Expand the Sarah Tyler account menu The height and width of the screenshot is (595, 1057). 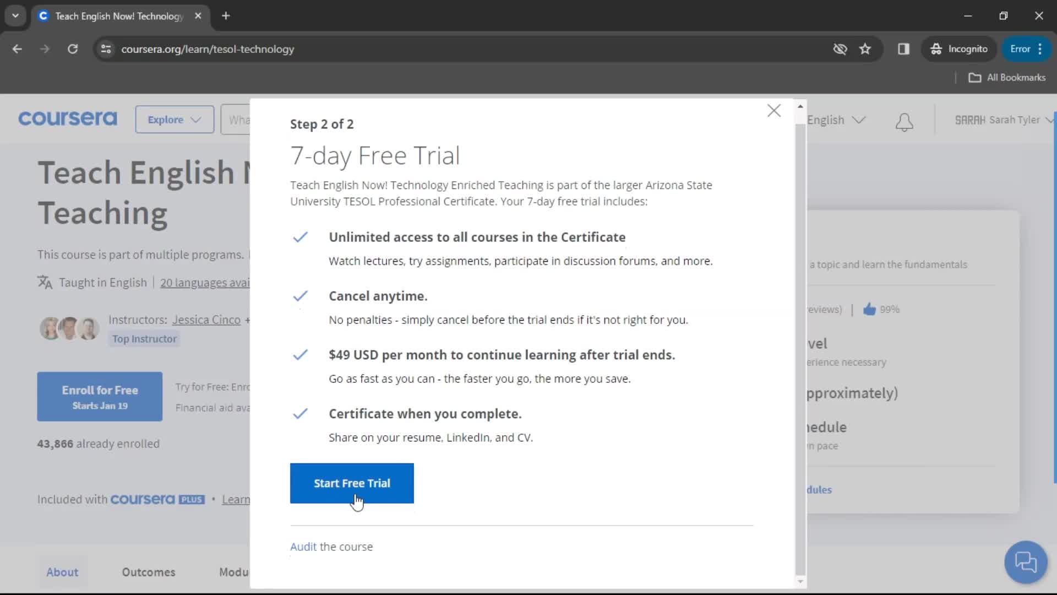pyautogui.click(x=1004, y=120)
